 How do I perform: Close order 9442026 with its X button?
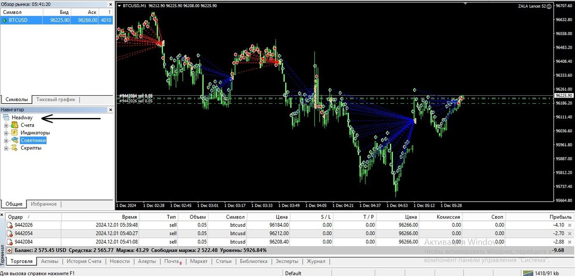pyautogui.click(x=569, y=225)
